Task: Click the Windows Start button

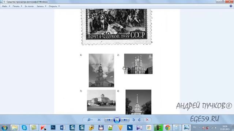Action: coord(4,128)
